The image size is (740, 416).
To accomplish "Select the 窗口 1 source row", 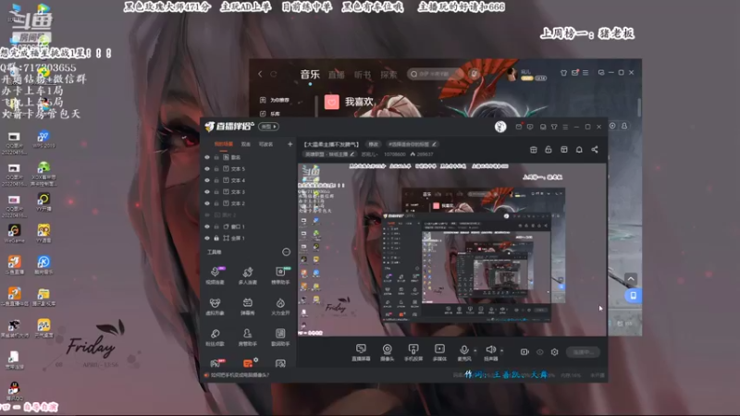I will [x=248, y=226].
